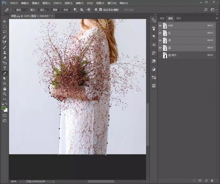Screen dimensions: 220x184
Task: Select the Hand tool
Action: 5,89
